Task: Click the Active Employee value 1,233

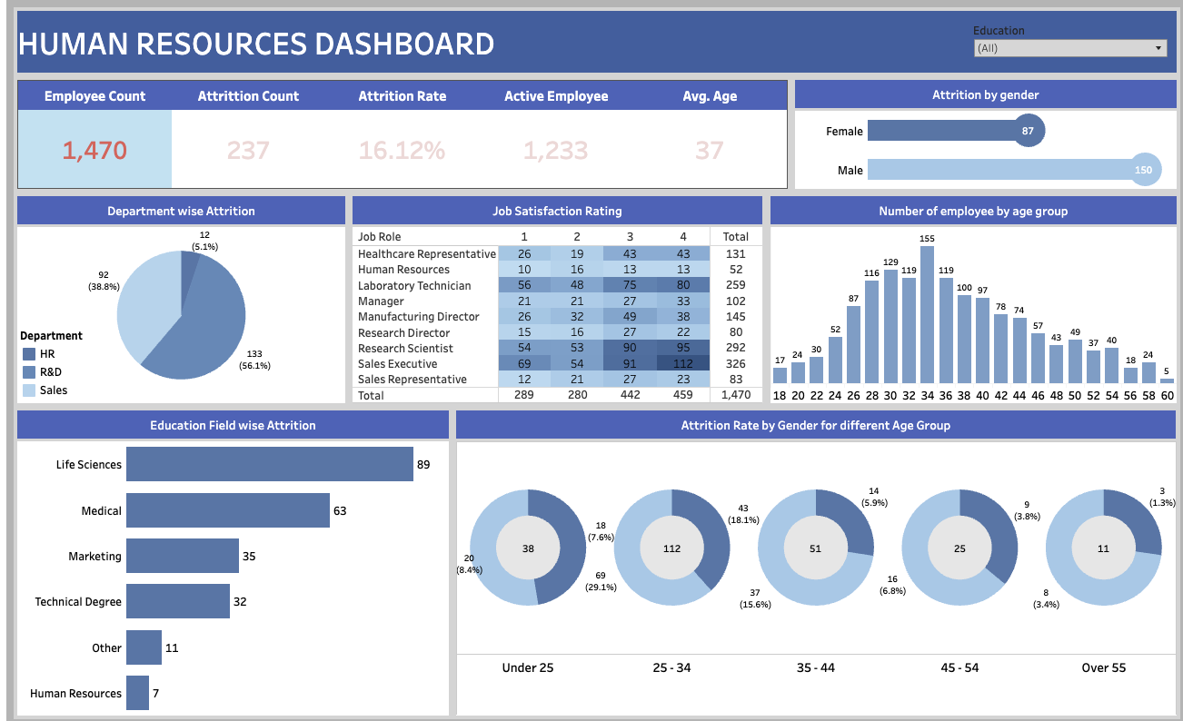Action: 555,150
